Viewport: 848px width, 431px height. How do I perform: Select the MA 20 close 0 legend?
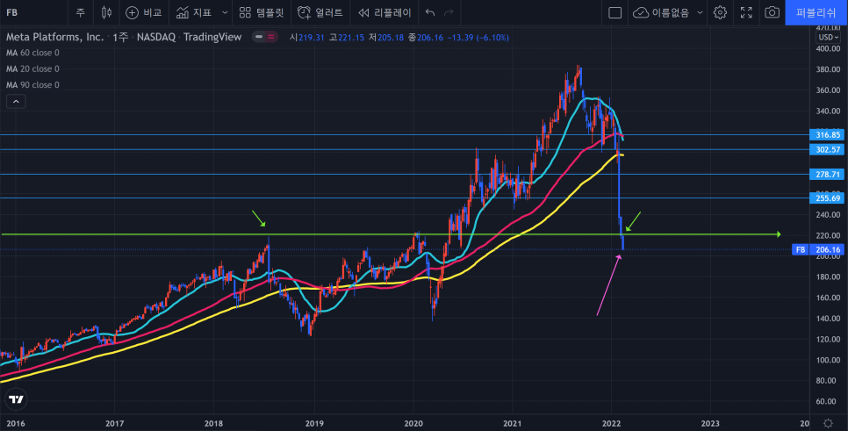pyautogui.click(x=32, y=69)
